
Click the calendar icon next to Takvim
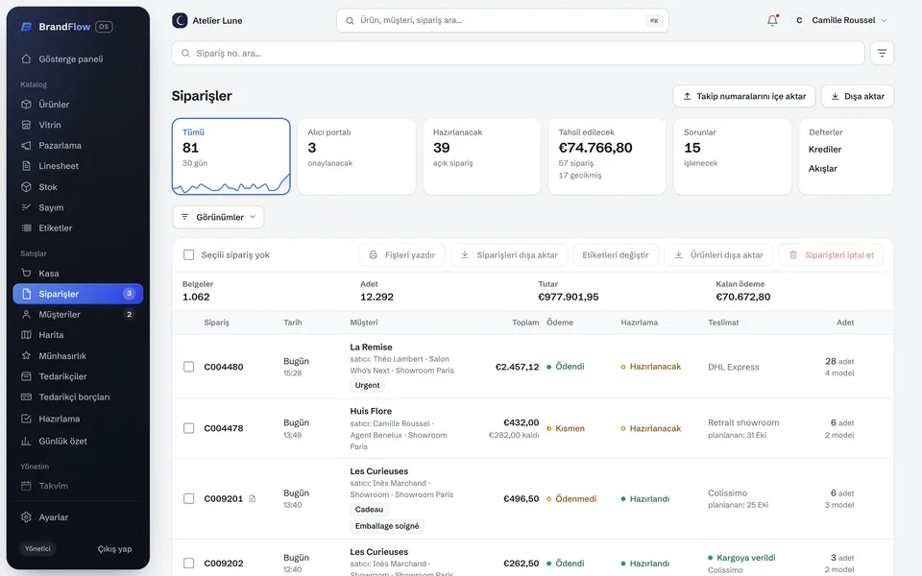pyautogui.click(x=26, y=486)
